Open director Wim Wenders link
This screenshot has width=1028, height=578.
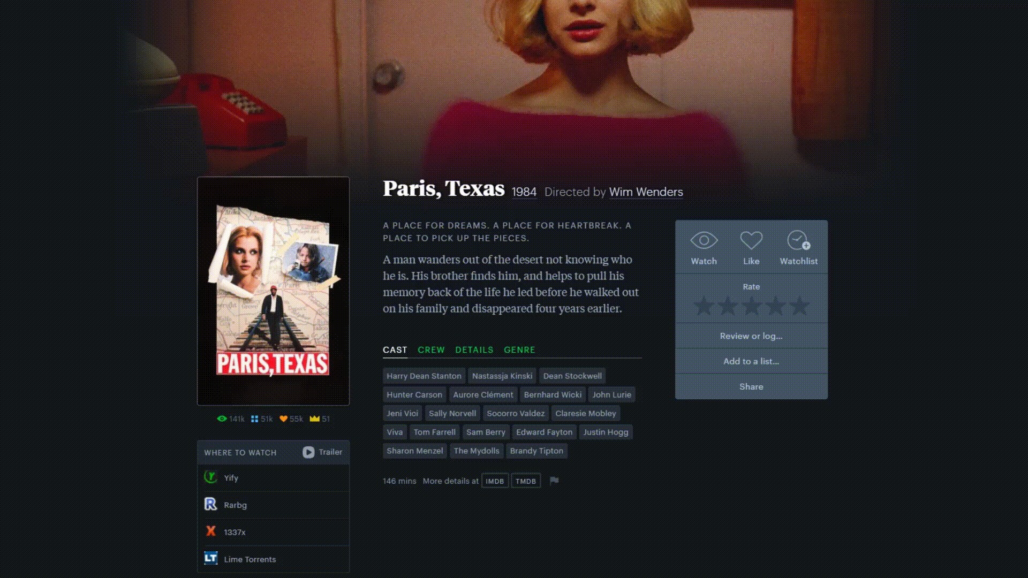(x=646, y=192)
